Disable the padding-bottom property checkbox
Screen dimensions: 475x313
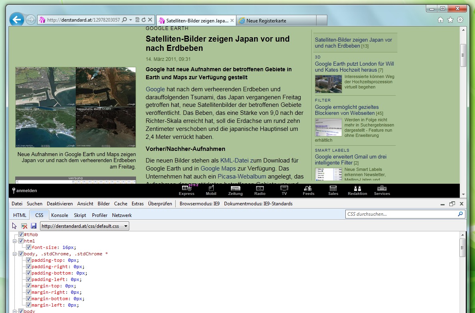coord(28,273)
